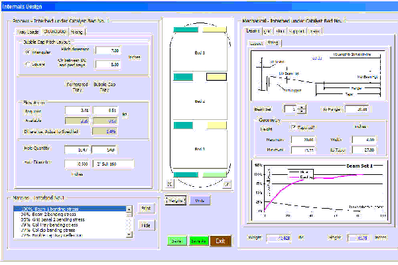398x265 pixels.
Task: Select the Triangular pitch layout option
Action: (28, 51)
